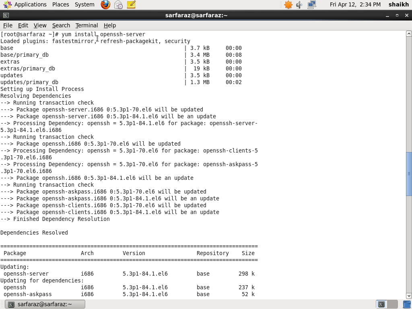
Task: Click the 'Size' column header text
Action: point(248,253)
